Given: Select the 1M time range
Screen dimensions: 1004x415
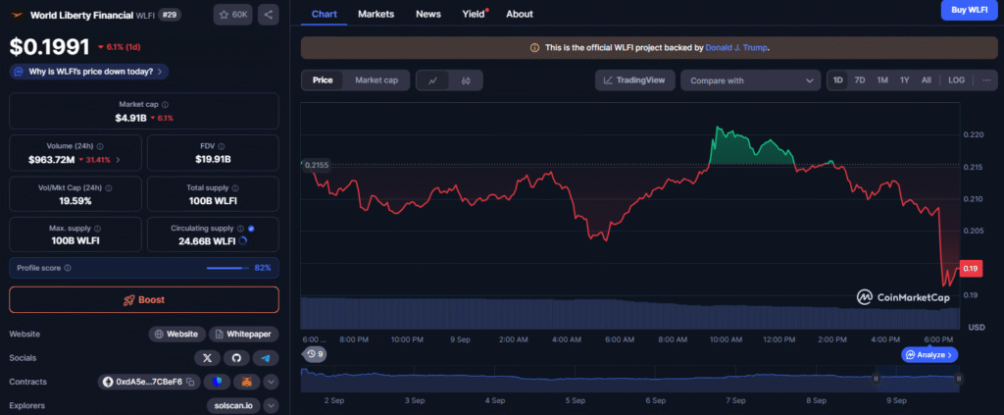Looking at the screenshot, I should (x=882, y=80).
